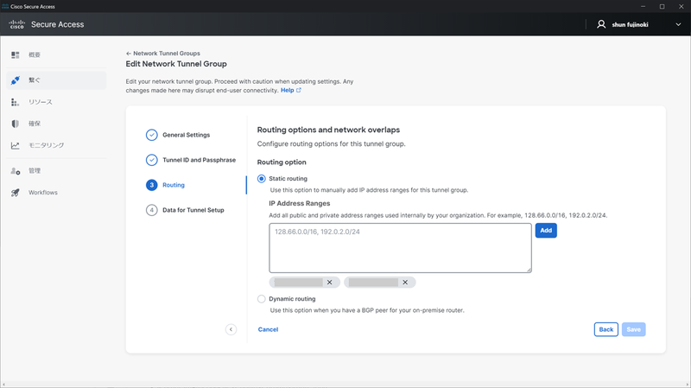This screenshot has height=388, width=691.
Task: Click the Back button
Action: (x=606, y=329)
